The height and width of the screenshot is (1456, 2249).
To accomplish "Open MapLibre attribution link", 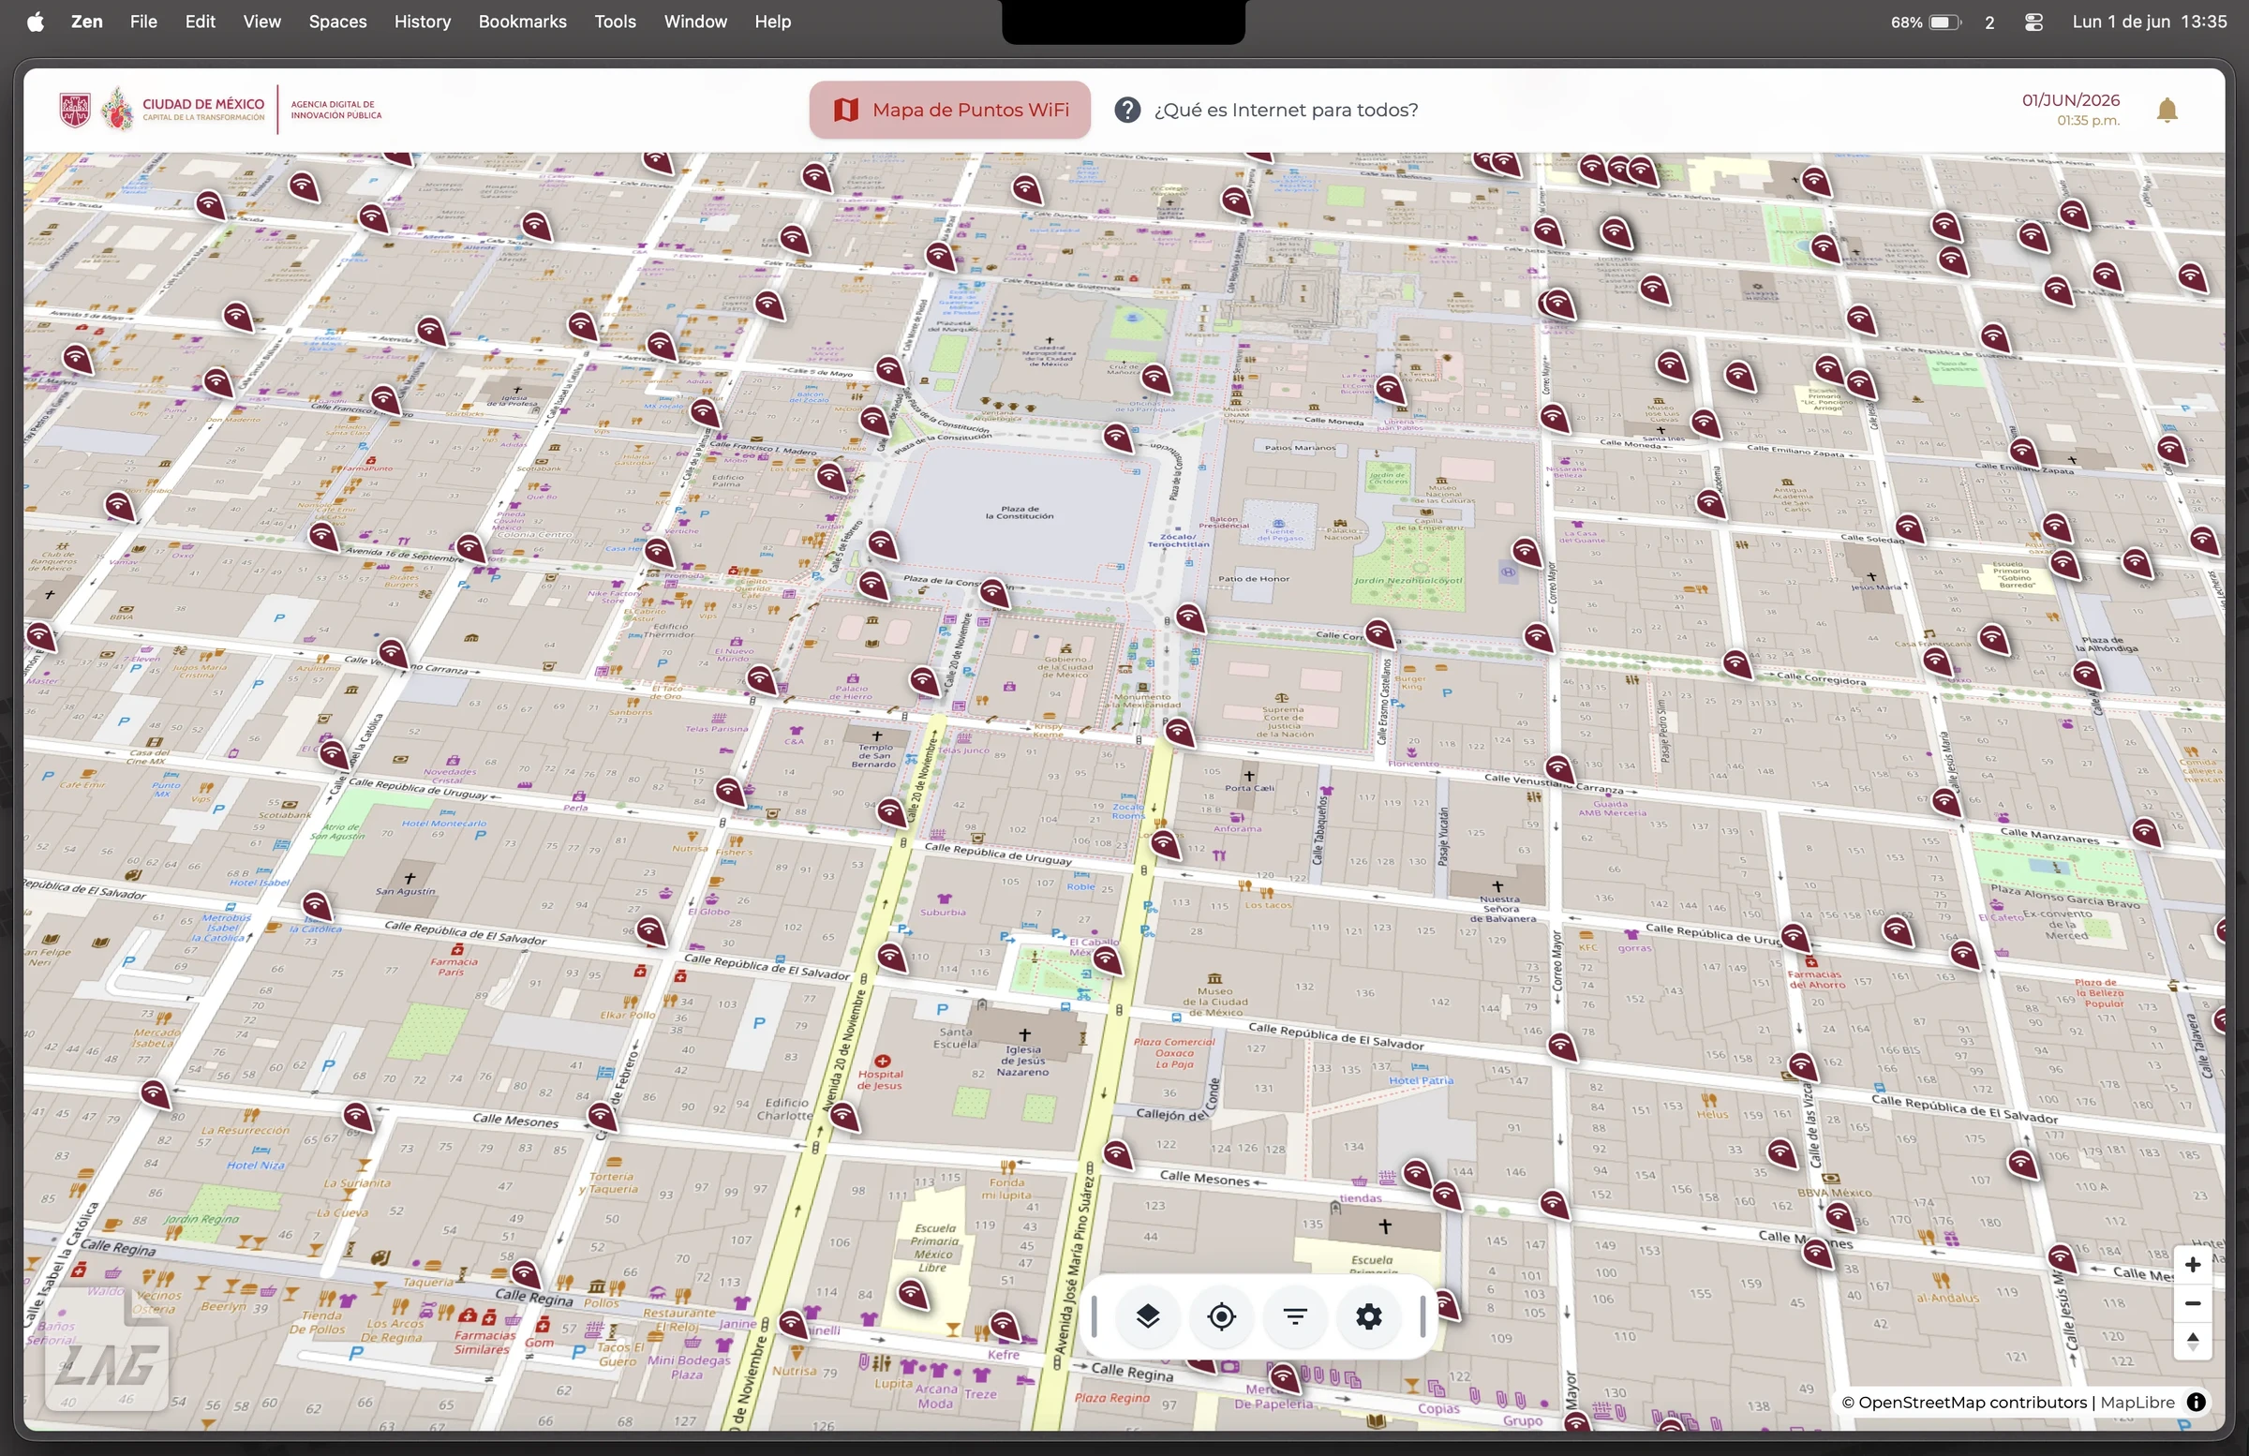I will pyautogui.click(x=2137, y=1403).
